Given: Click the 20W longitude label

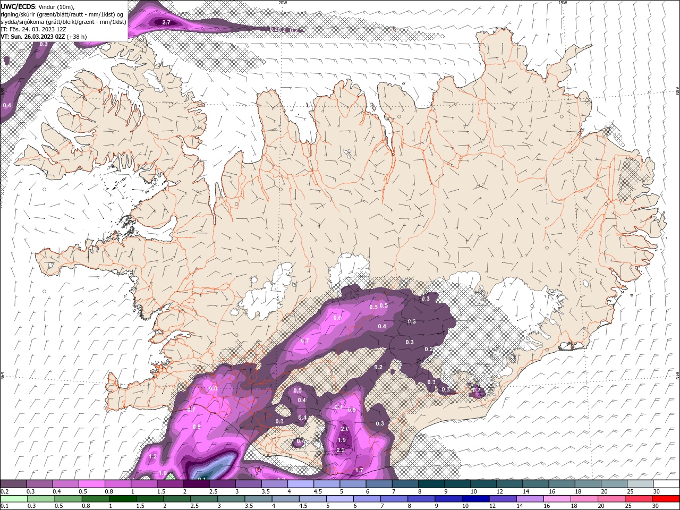Looking at the screenshot, I should pos(283,3).
